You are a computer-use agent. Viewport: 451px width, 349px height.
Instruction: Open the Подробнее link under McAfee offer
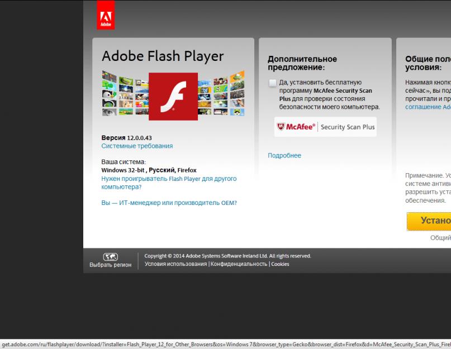pos(284,156)
